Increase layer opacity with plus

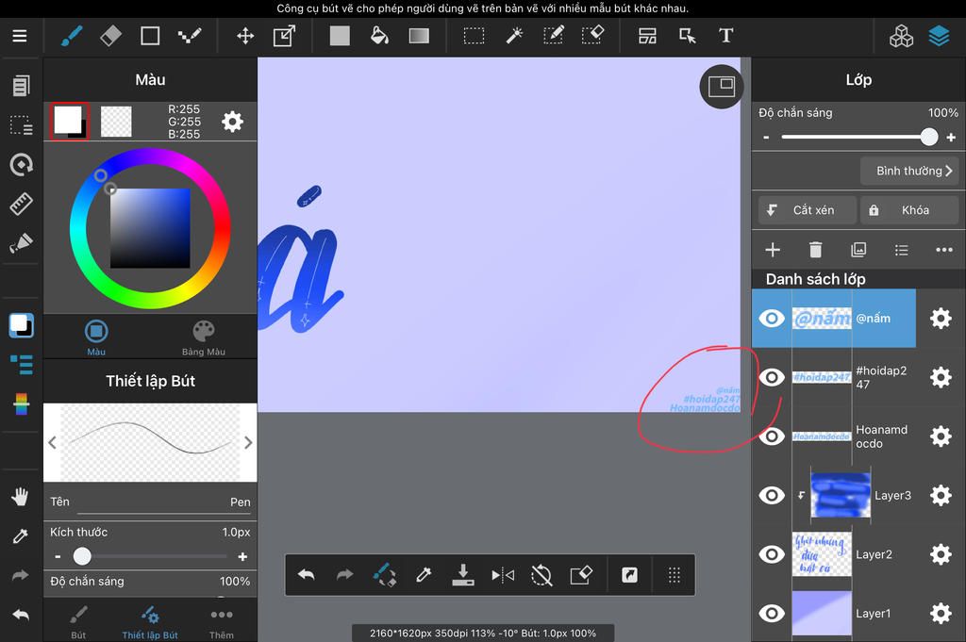pyautogui.click(x=951, y=138)
